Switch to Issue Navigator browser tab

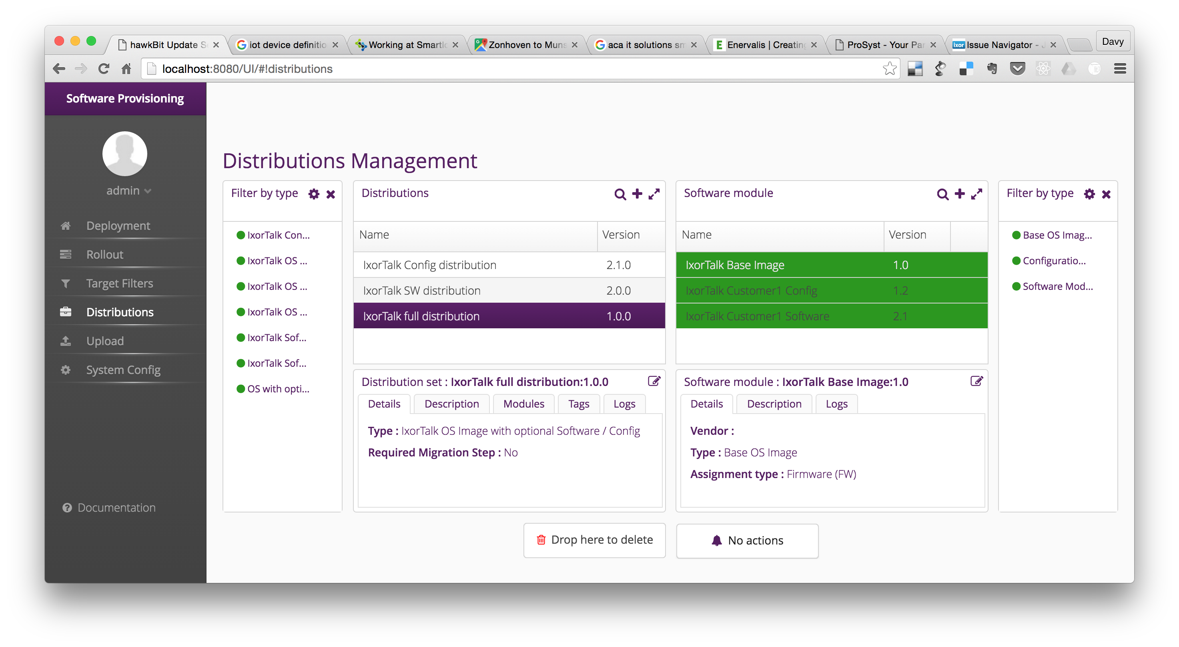pos(1004,45)
